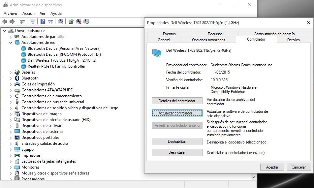Click driver date 11/05/2015
314x188 pixels.
220,72
